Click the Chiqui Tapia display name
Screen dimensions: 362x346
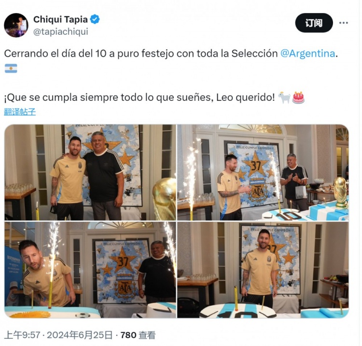(x=60, y=19)
